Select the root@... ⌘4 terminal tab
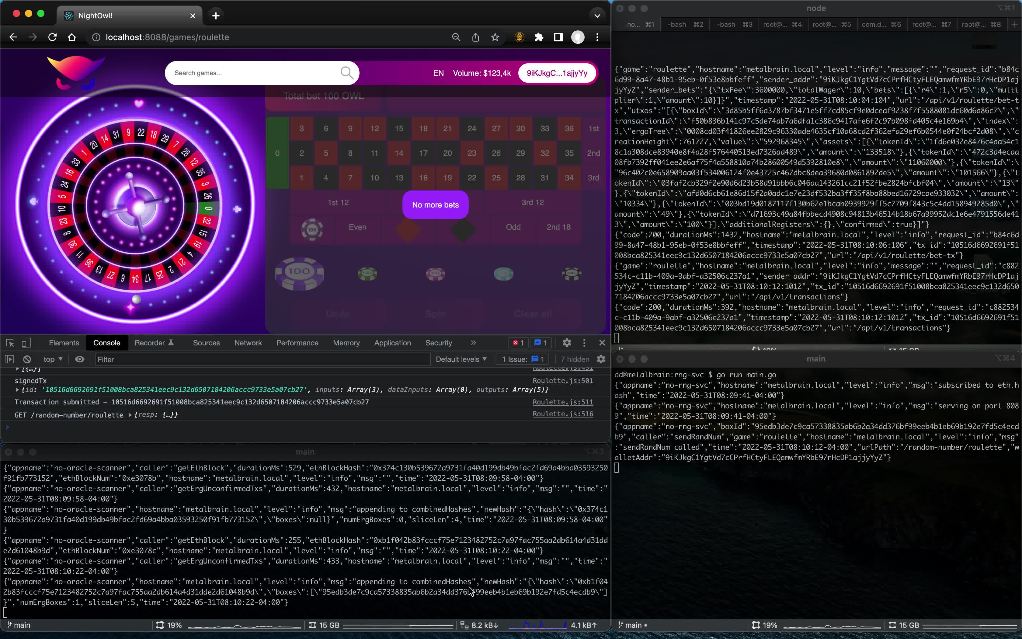Viewport: 1022px width, 639px height. coord(783,25)
